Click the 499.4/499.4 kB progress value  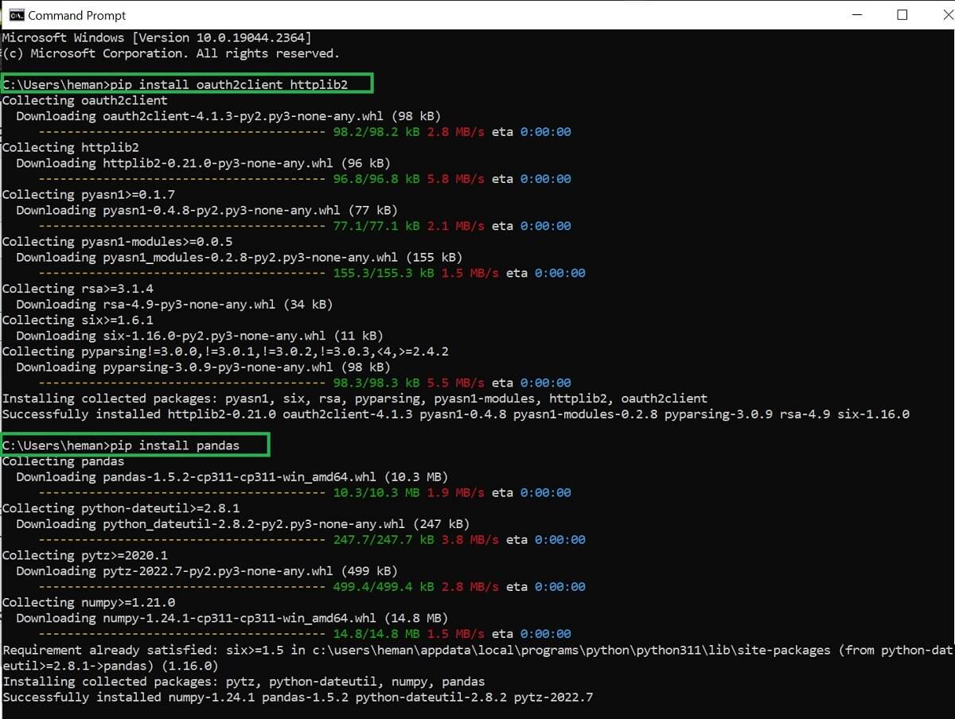point(384,586)
